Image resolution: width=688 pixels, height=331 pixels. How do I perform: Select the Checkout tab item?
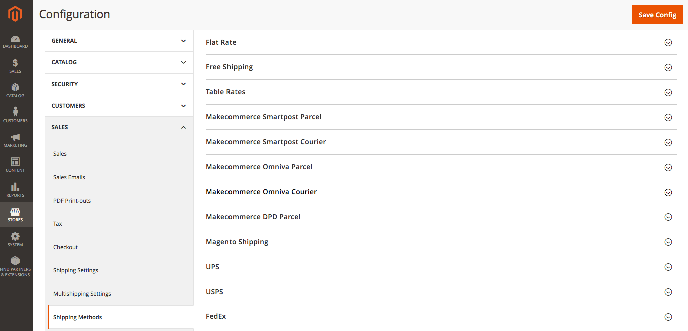[65, 247]
